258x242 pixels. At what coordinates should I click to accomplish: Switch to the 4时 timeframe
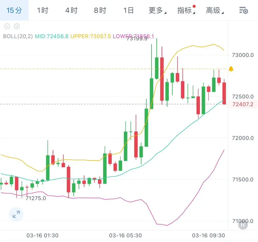coord(71,10)
